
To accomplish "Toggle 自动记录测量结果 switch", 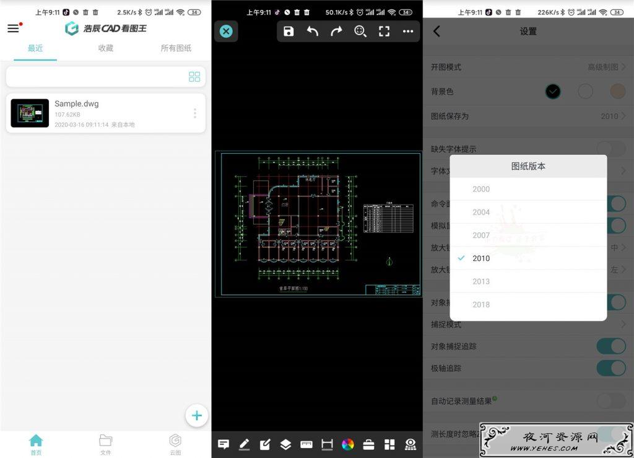I will click(x=611, y=401).
